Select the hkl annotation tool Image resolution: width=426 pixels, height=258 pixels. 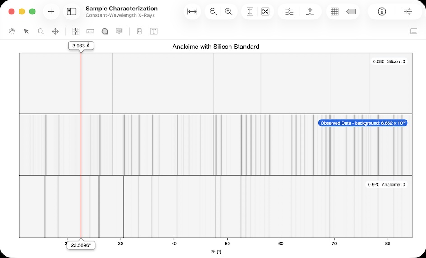click(119, 32)
